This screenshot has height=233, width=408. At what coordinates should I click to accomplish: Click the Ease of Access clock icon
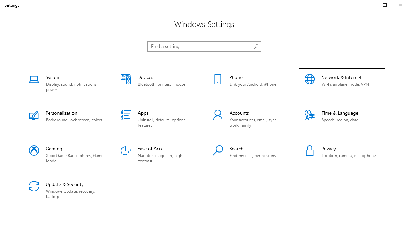tap(126, 150)
